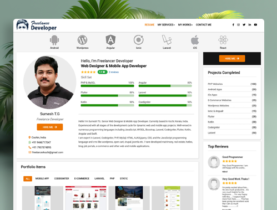The image size is (277, 210).
Task: Select the PHP portfolio filter
Action: [112, 178]
